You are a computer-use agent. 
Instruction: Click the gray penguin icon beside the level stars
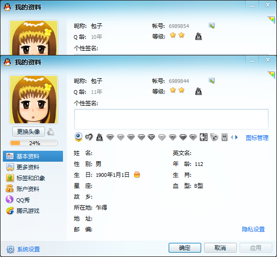(198, 91)
